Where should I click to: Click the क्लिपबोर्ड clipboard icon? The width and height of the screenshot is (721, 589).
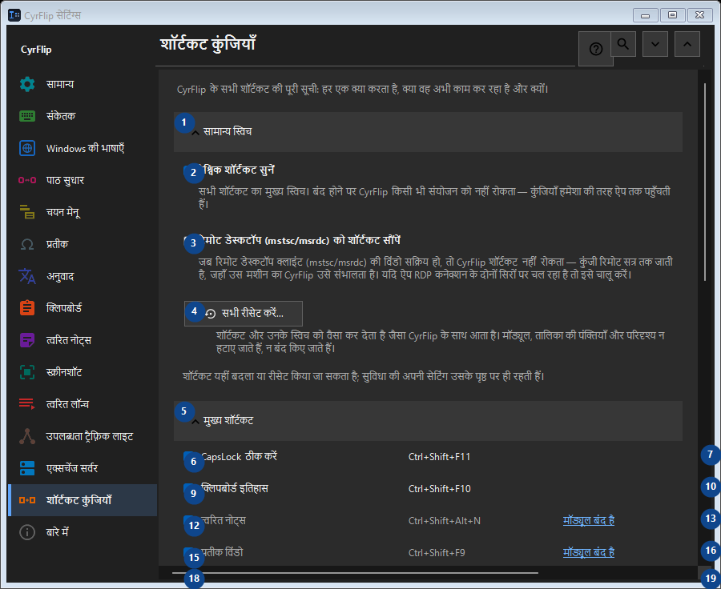pos(27,308)
